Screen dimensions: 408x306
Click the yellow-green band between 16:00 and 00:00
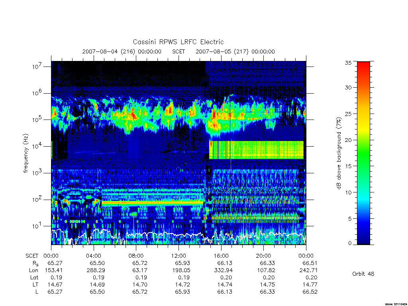click(x=256, y=150)
